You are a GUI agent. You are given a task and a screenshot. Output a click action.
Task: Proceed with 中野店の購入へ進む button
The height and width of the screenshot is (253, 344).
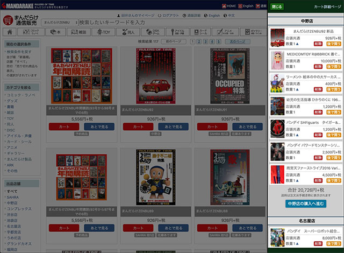pos(306,203)
